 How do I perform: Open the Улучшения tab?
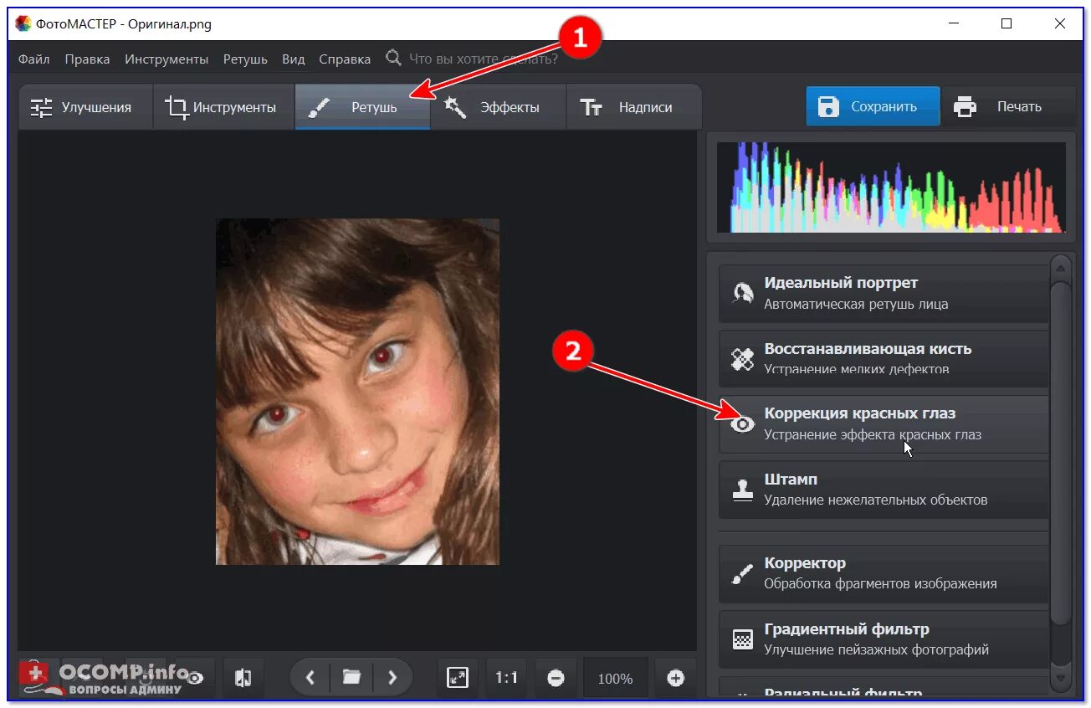85,107
